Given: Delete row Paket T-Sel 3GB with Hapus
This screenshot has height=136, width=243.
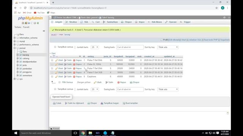Looking at the screenshot, I should [77, 73].
